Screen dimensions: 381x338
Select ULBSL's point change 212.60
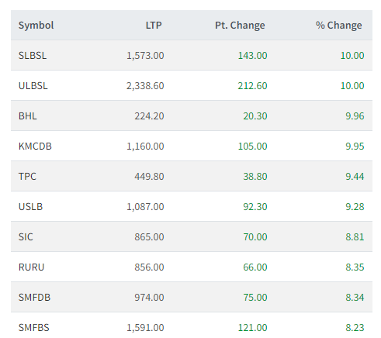[x=252, y=86]
